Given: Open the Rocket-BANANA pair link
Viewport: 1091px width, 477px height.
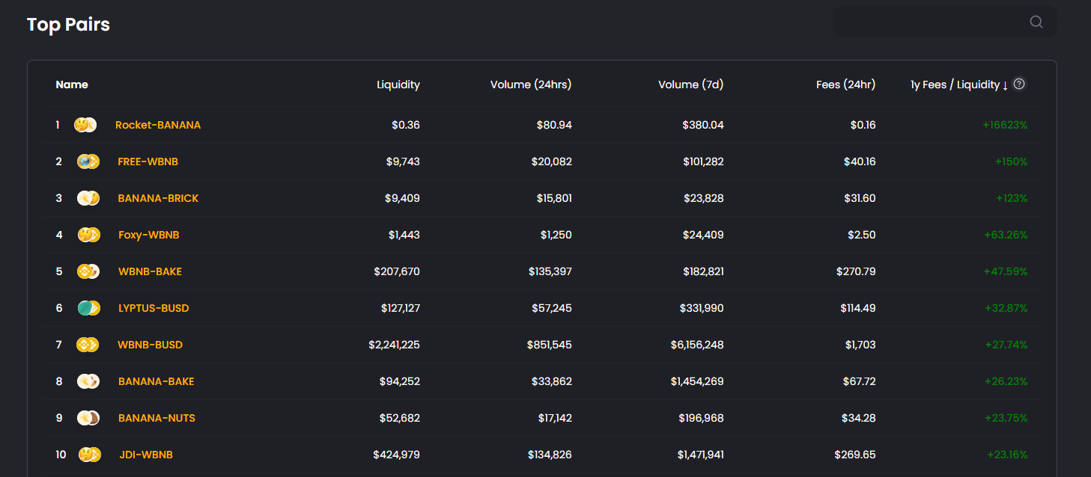Looking at the screenshot, I should [158, 125].
